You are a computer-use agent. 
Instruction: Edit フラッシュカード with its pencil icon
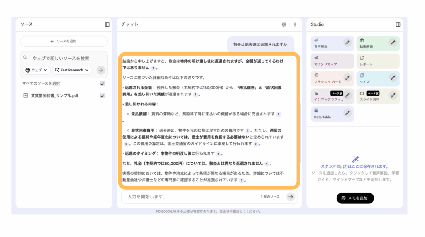pos(347,78)
